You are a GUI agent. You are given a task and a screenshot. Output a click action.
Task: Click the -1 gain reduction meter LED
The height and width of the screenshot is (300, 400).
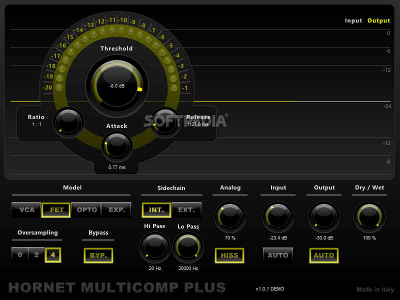coord(174,88)
